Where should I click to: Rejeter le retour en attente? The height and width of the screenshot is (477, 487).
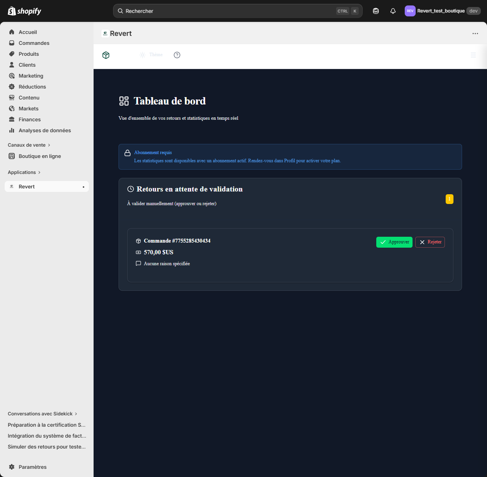[430, 242]
